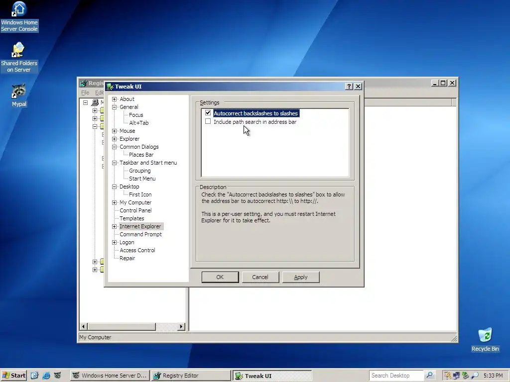Minimize the Registry Editor window

(435, 83)
